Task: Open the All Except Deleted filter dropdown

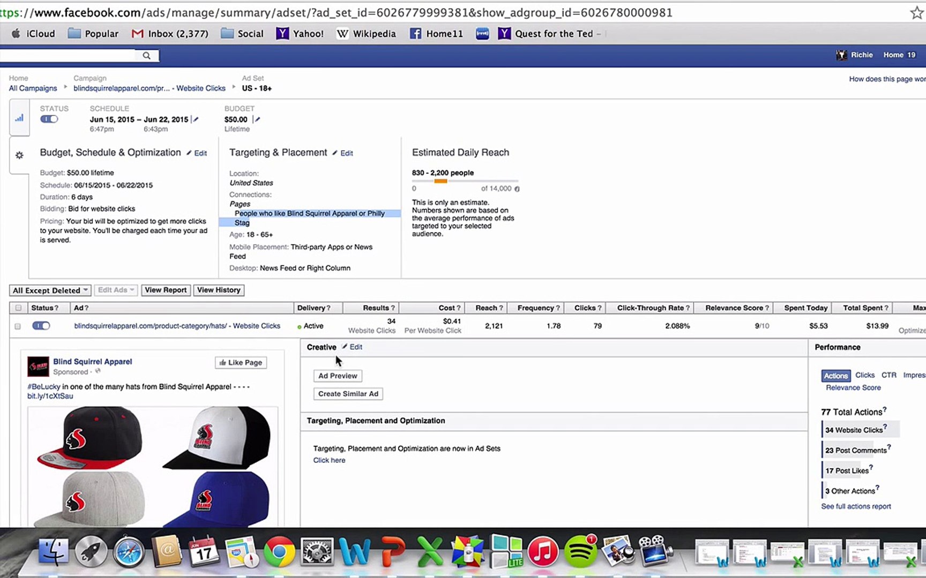Action: [50, 290]
